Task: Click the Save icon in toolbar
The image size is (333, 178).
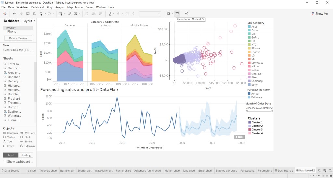Action: pos(28,14)
